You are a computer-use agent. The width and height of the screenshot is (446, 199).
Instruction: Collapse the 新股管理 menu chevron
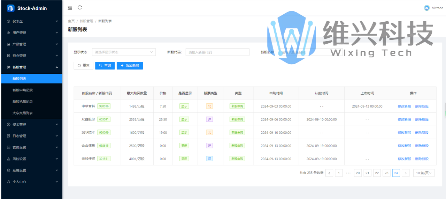(57, 67)
